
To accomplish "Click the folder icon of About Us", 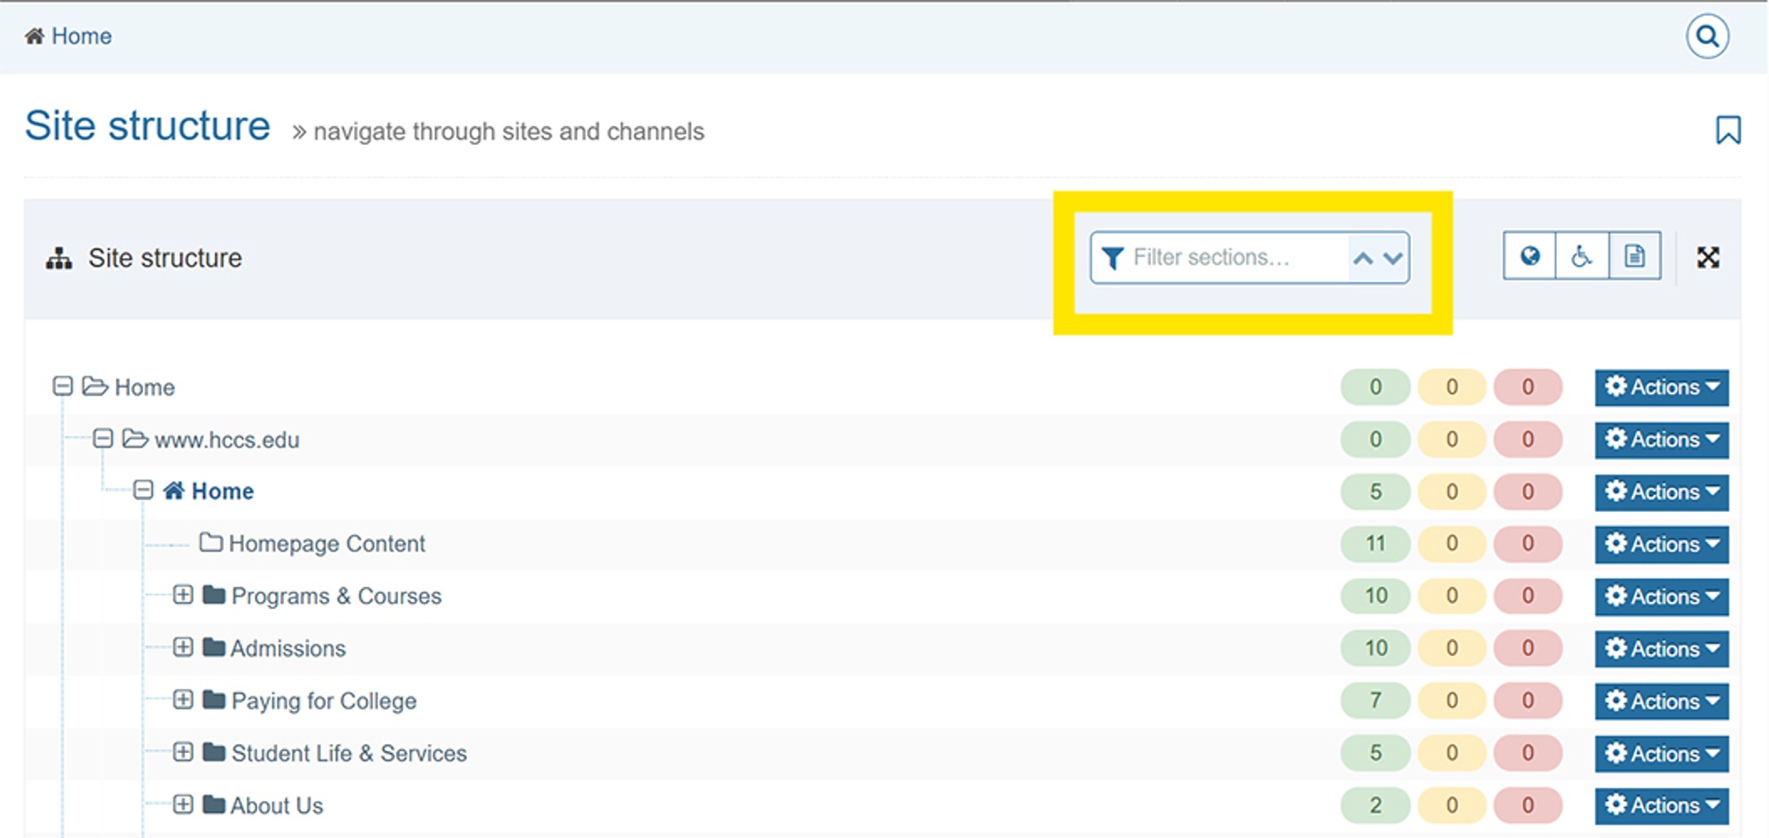I will (214, 804).
